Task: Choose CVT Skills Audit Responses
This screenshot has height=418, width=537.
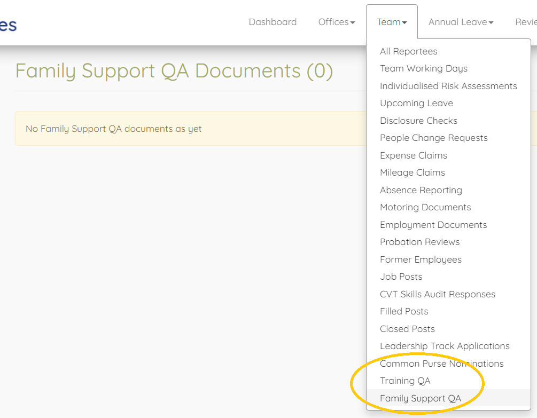Action: [x=437, y=294]
